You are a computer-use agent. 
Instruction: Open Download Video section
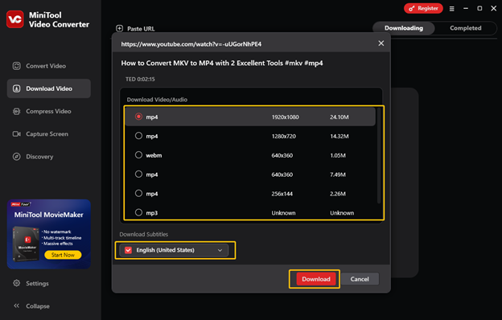48,88
